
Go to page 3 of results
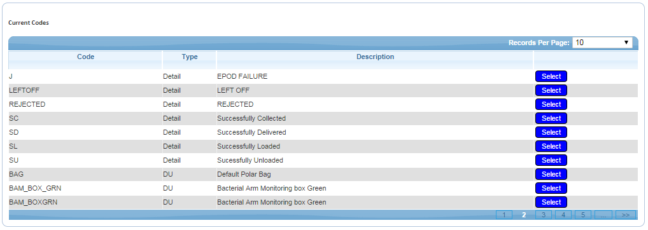(x=544, y=215)
